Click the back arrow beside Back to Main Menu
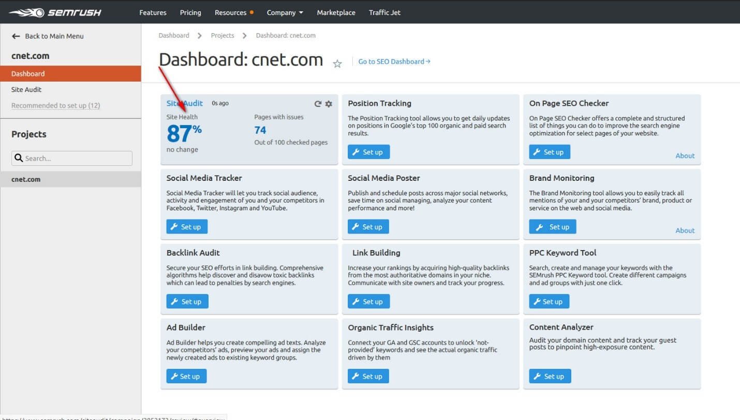The width and height of the screenshot is (740, 420). [x=16, y=36]
